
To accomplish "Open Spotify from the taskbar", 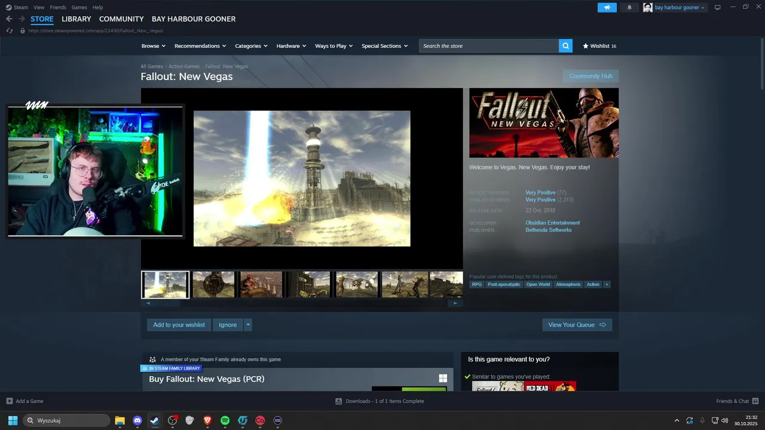I will [225, 420].
